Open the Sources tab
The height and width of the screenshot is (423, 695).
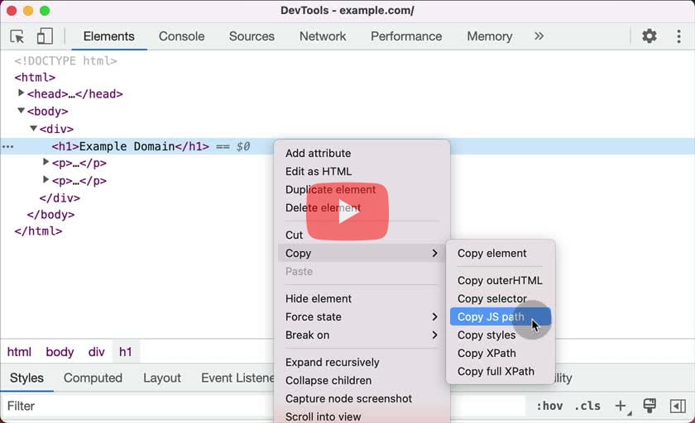click(x=252, y=36)
